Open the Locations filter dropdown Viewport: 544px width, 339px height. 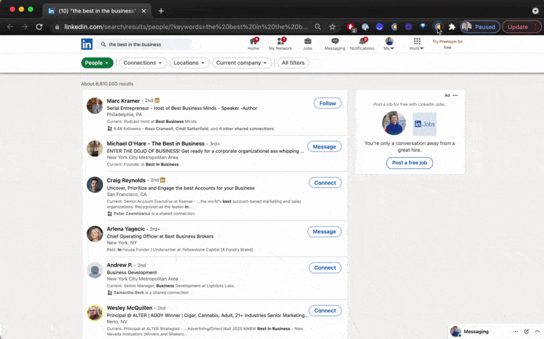point(189,62)
